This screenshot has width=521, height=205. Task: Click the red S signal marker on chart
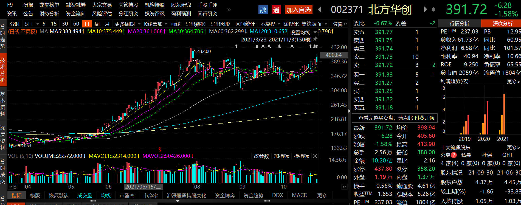[x=160, y=150]
